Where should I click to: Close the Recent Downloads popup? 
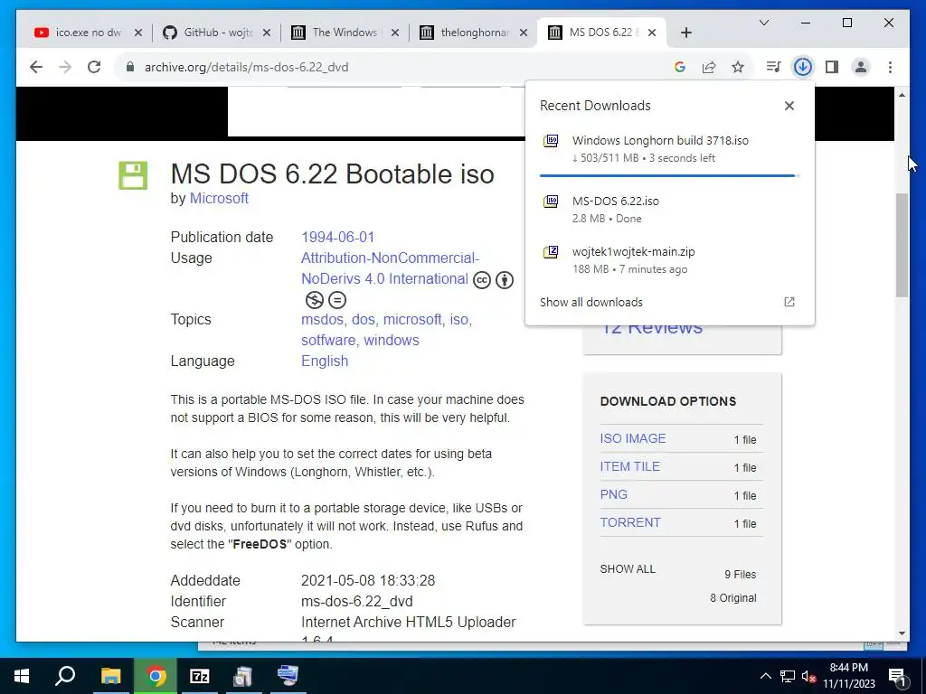pos(789,106)
